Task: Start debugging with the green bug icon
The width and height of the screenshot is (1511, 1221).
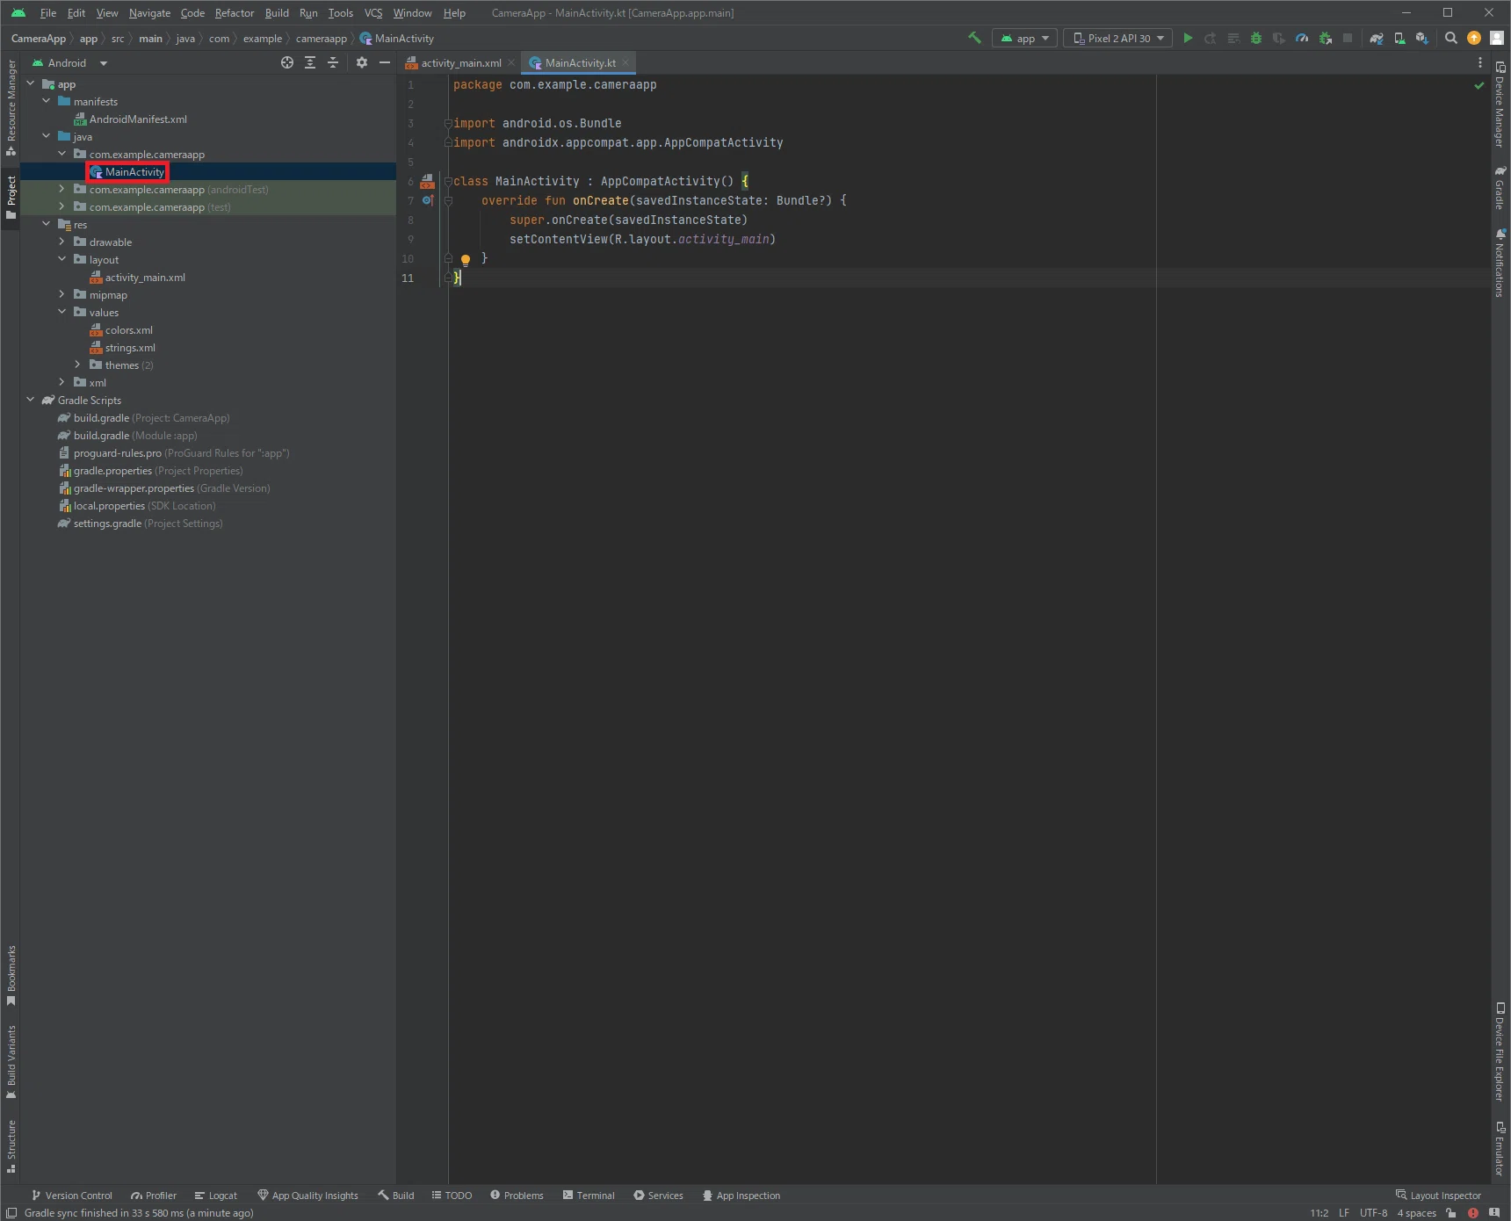Action: 1256,38
